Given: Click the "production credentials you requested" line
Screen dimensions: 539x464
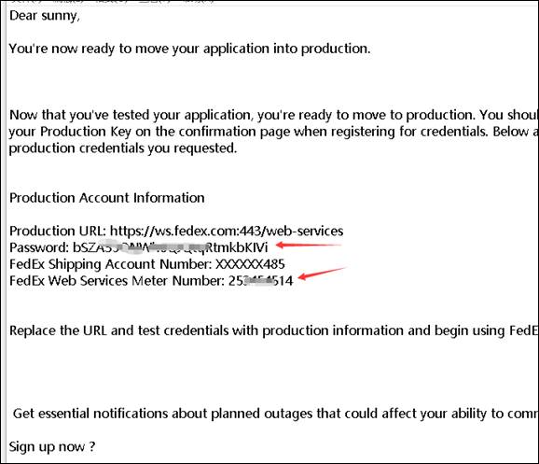Looking at the screenshot, I should pos(123,148).
